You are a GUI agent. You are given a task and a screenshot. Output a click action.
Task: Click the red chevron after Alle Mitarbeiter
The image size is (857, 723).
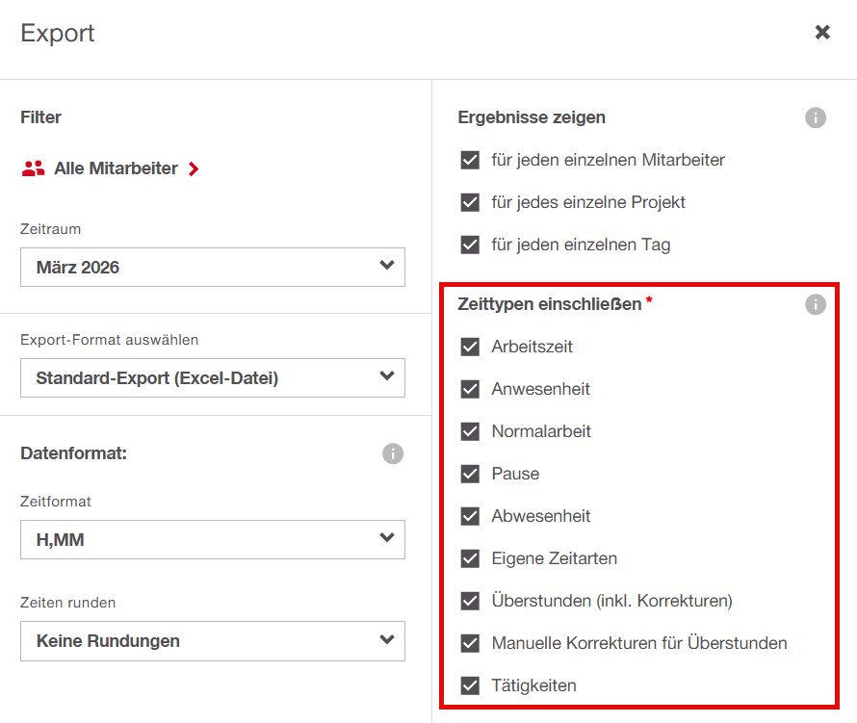(194, 169)
